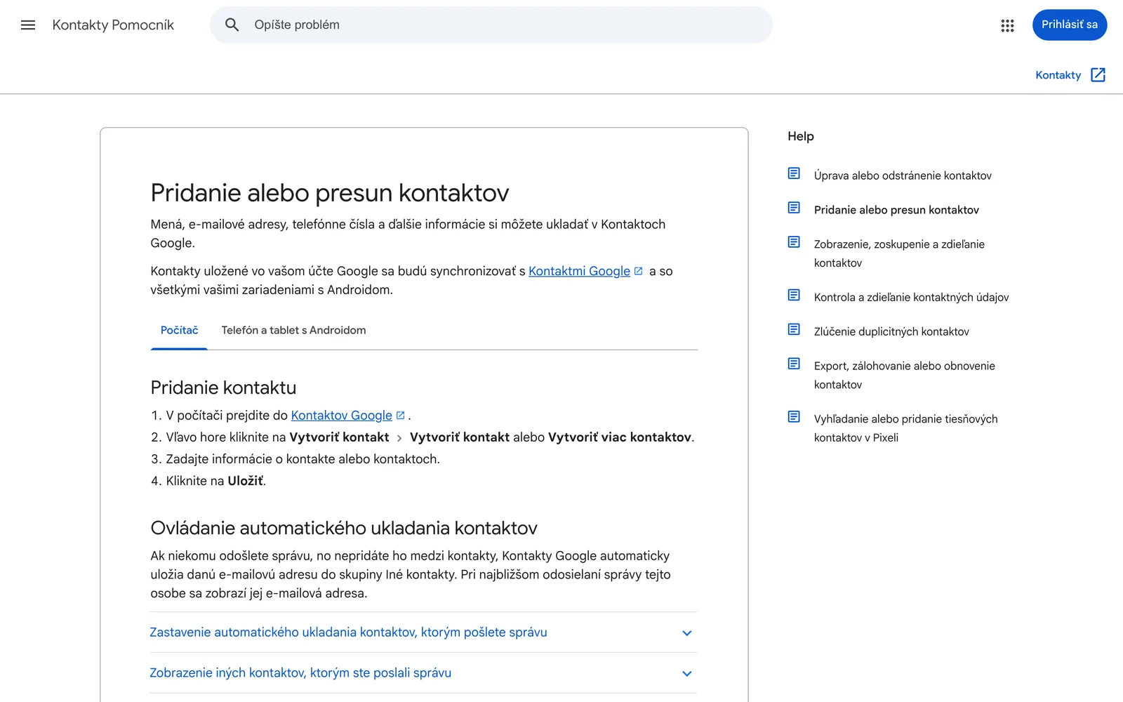Viewport: 1123px width, 702px height.
Task: Open the Kontaktmi Google hyperlink
Action: pyautogui.click(x=579, y=271)
